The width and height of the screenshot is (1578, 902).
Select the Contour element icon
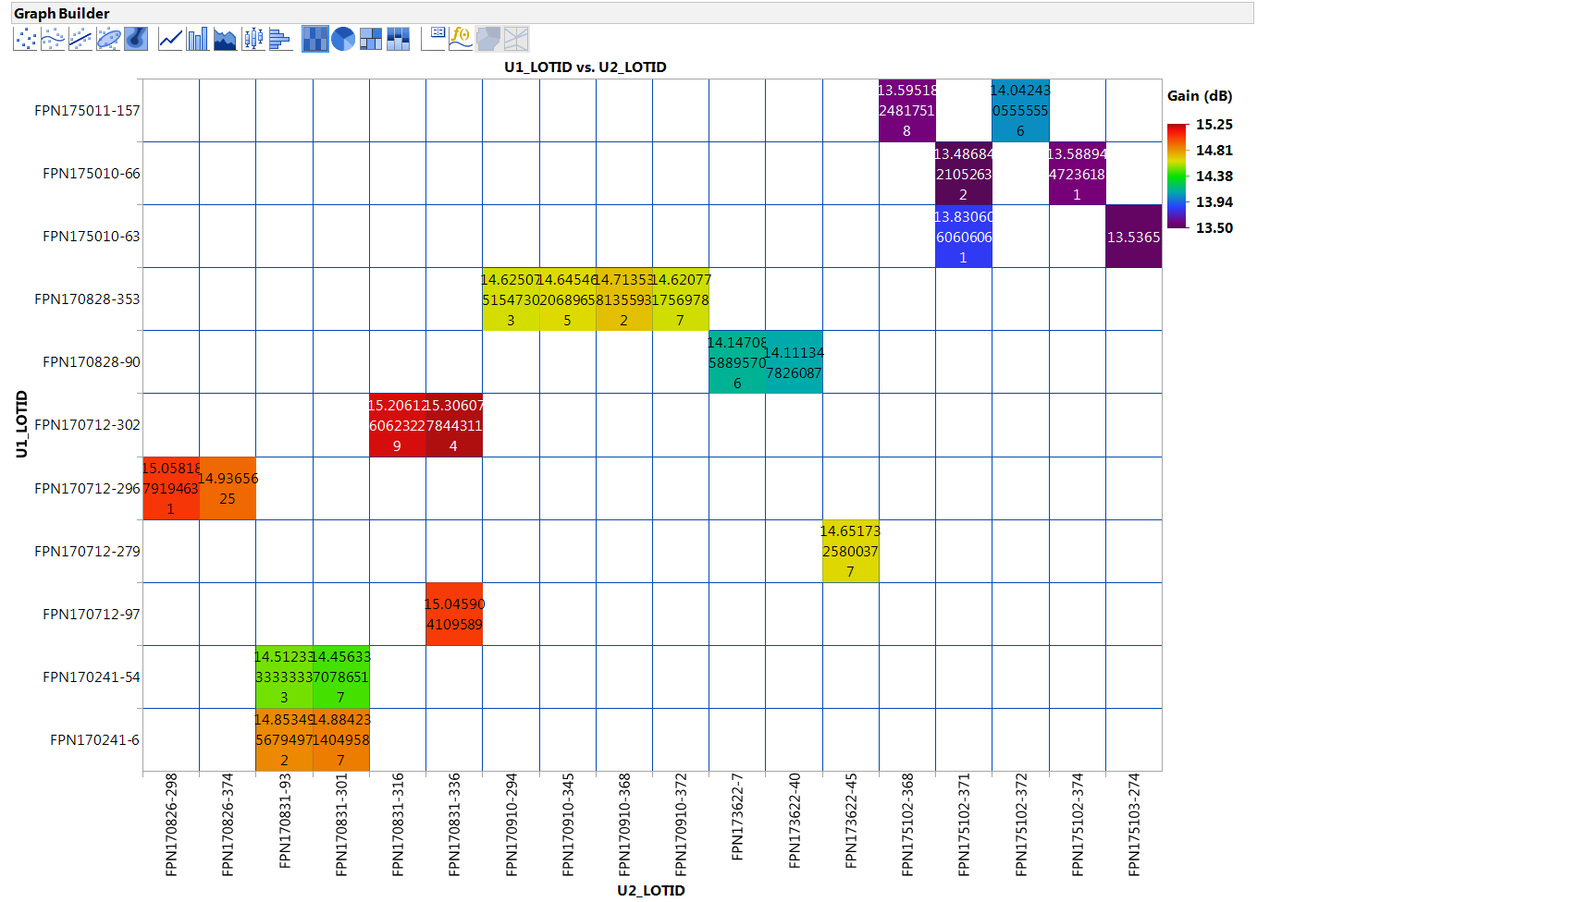click(134, 39)
